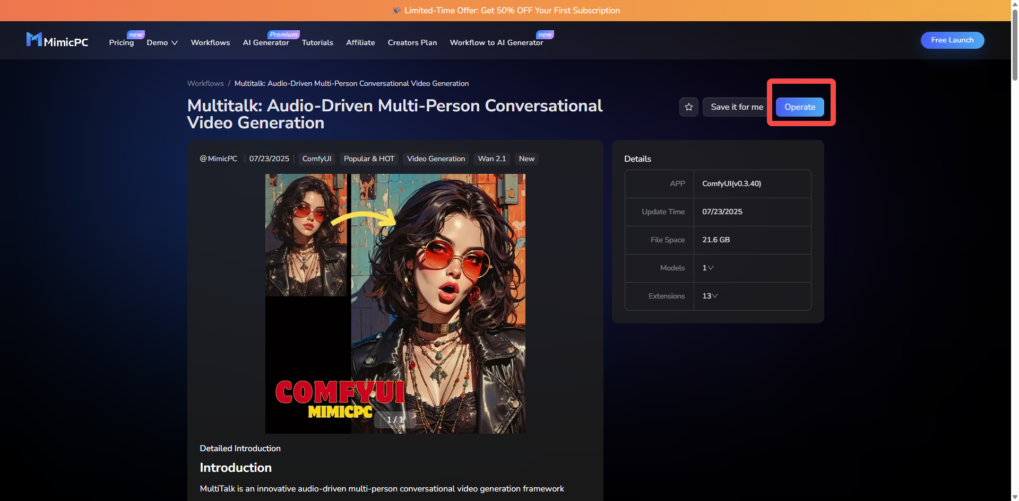1019x501 pixels.
Task: Click the Operate button
Action: tap(800, 107)
